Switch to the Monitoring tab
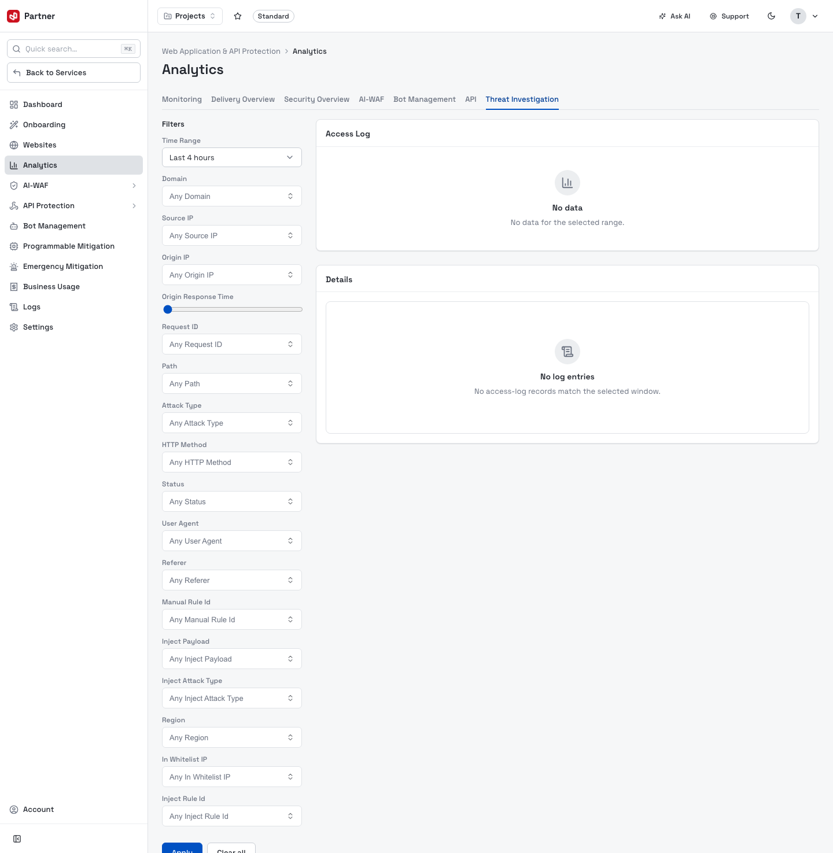The image size is (833, 853). pyautogui.click(x=182, y=99)
